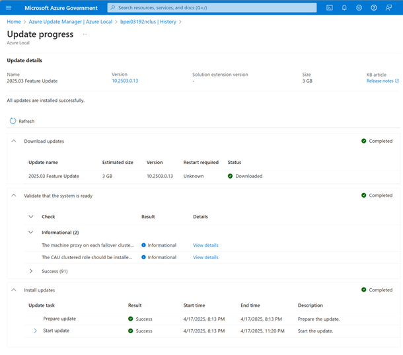Click the Refresh circular arrow icon
Viewport: 403px width, 355px height.
[x=13, y=121]
